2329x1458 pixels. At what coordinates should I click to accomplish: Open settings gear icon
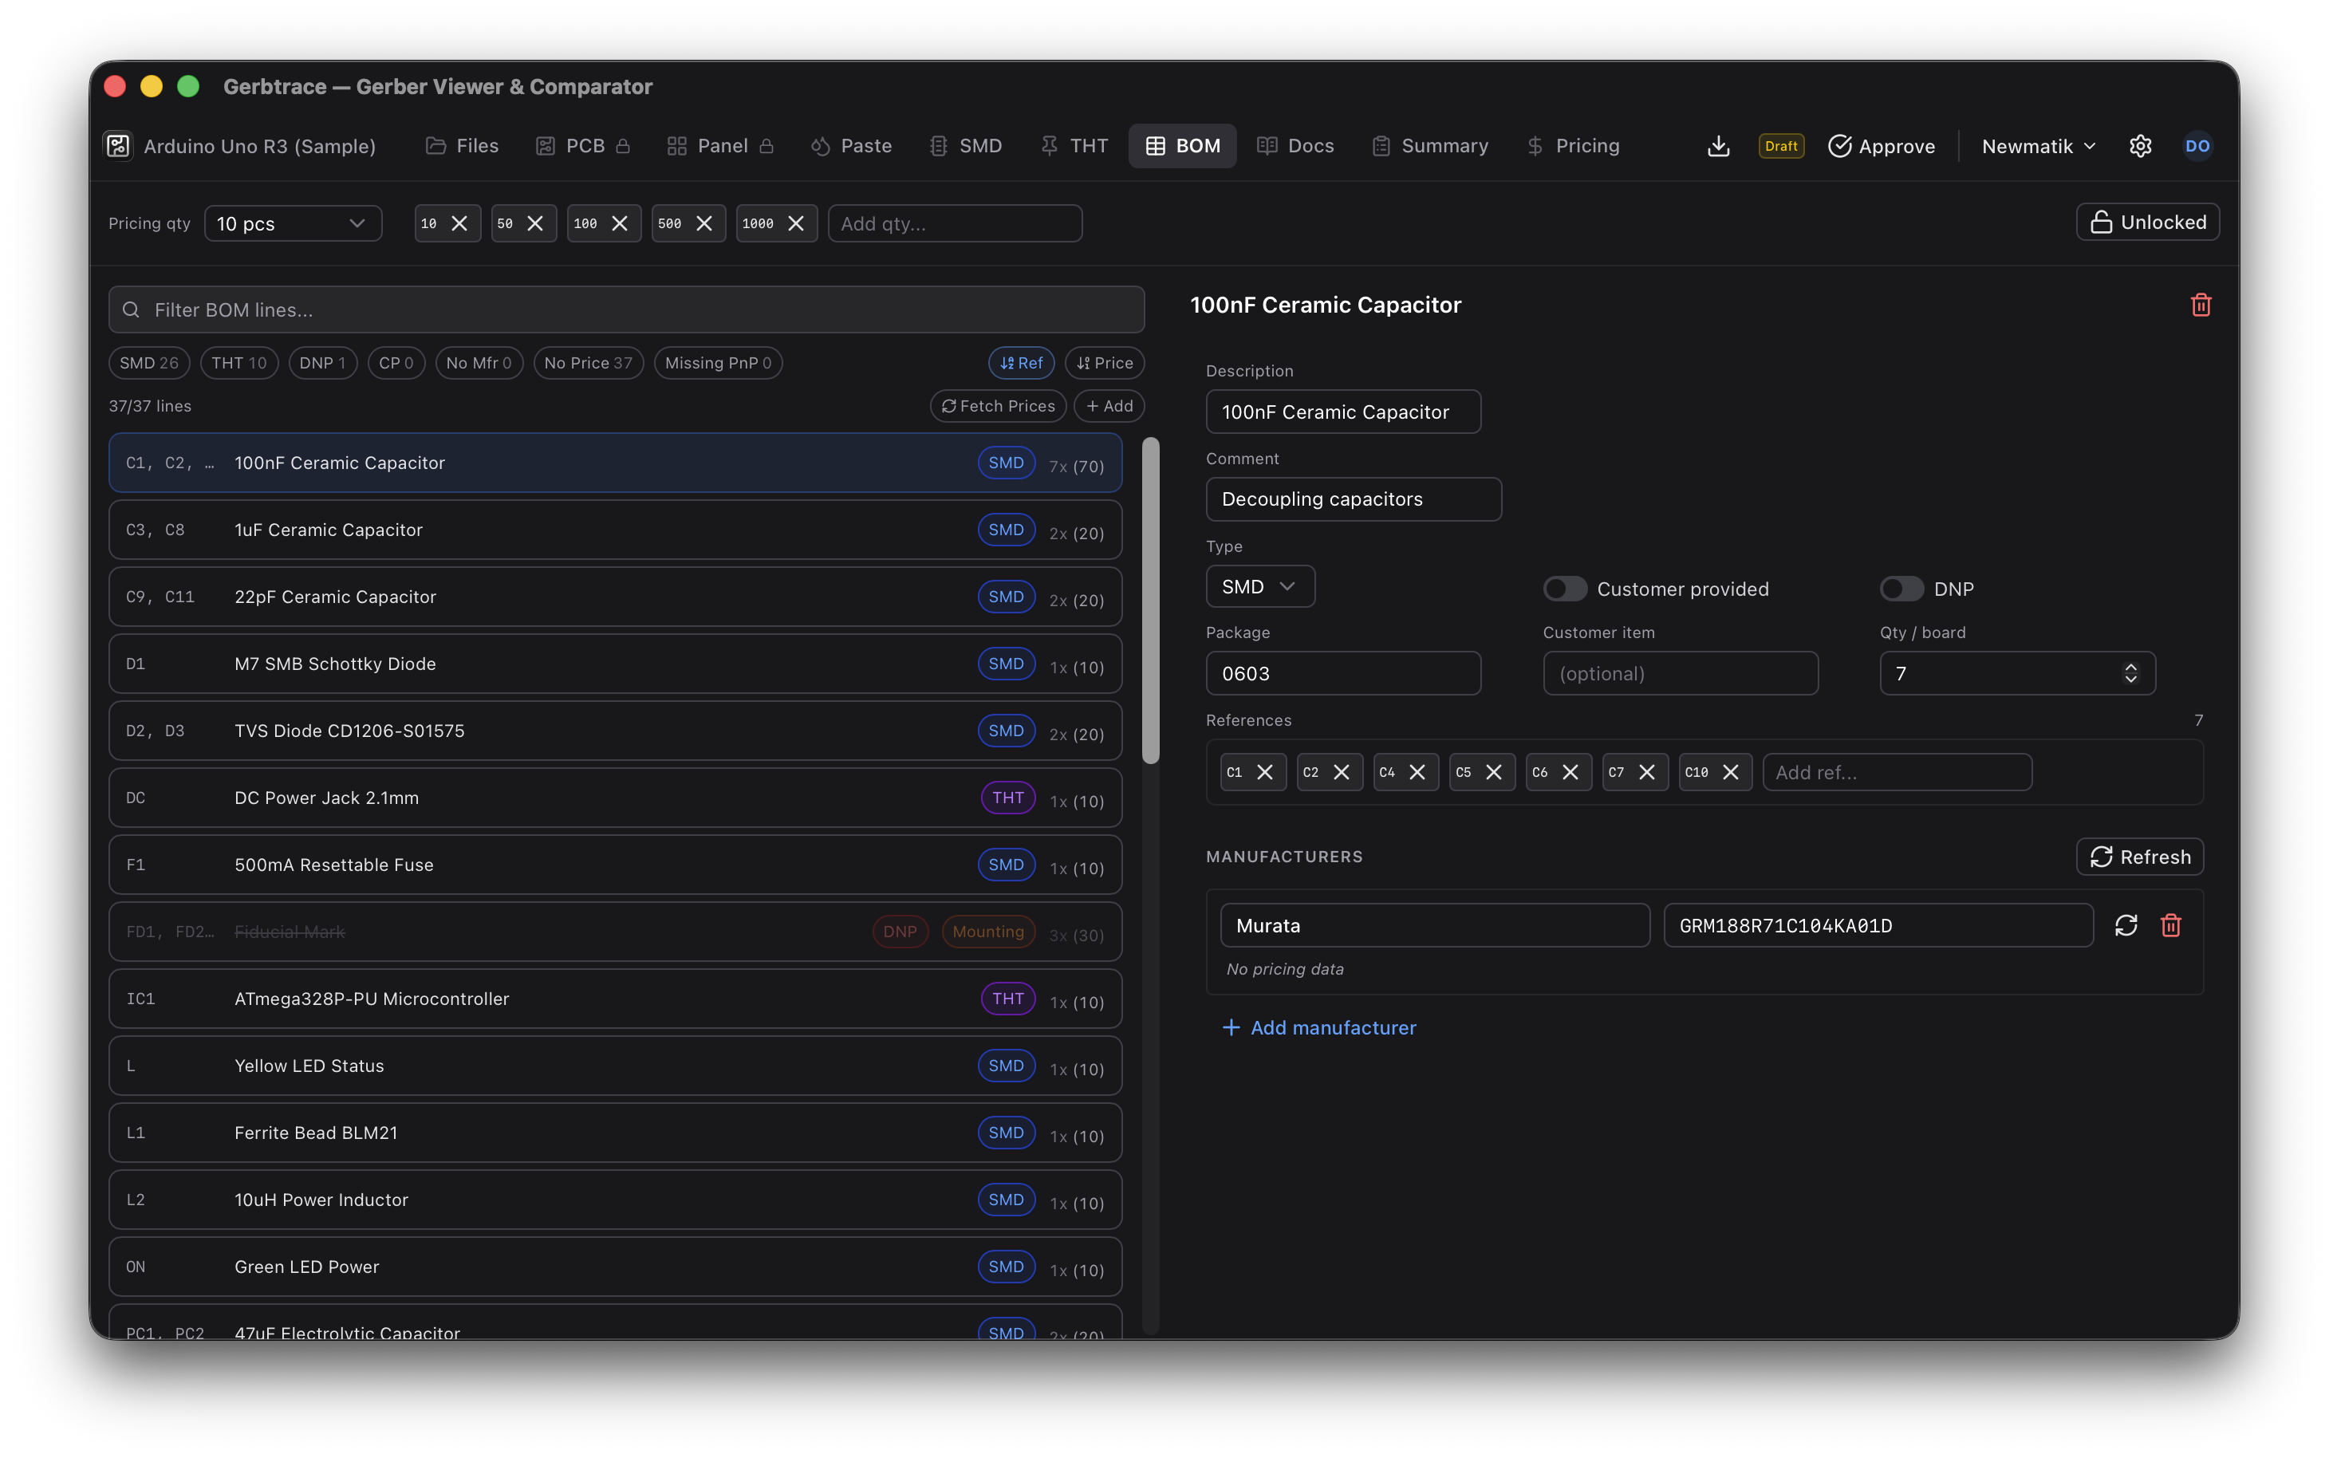coord(2140,146)
